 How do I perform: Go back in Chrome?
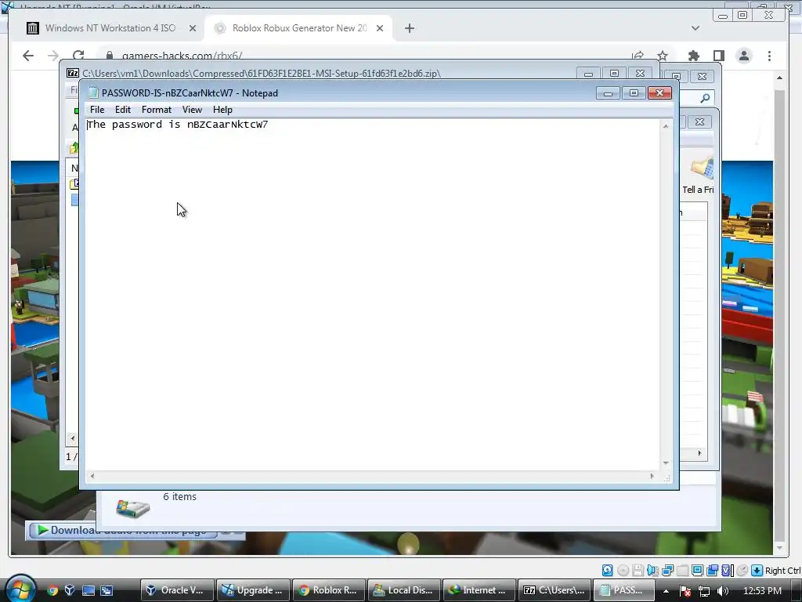coord(28,56)
